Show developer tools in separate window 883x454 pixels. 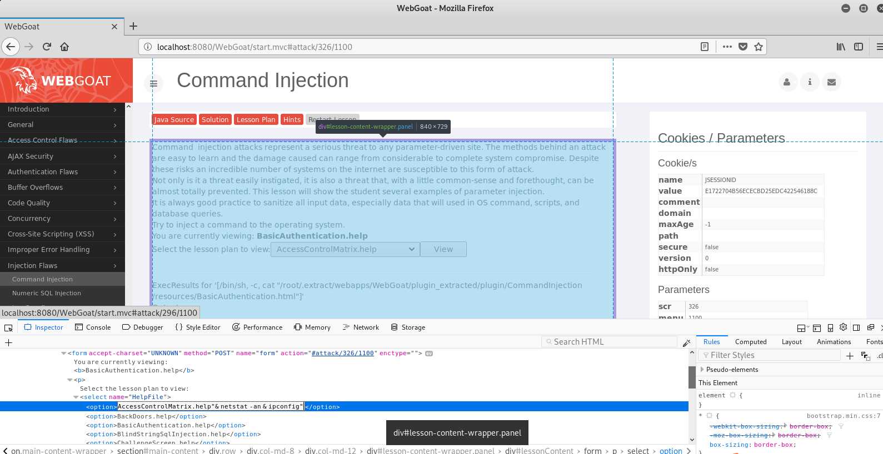coord(871,327)
